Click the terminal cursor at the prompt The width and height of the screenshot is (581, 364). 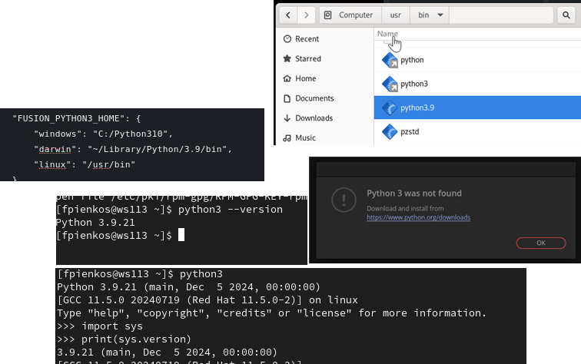tap(181, 235)
